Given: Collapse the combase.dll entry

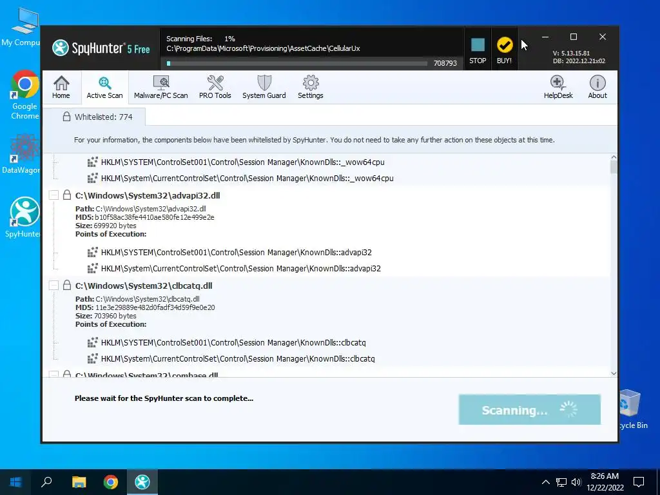Looking at the screenshot, I should 53,374.
